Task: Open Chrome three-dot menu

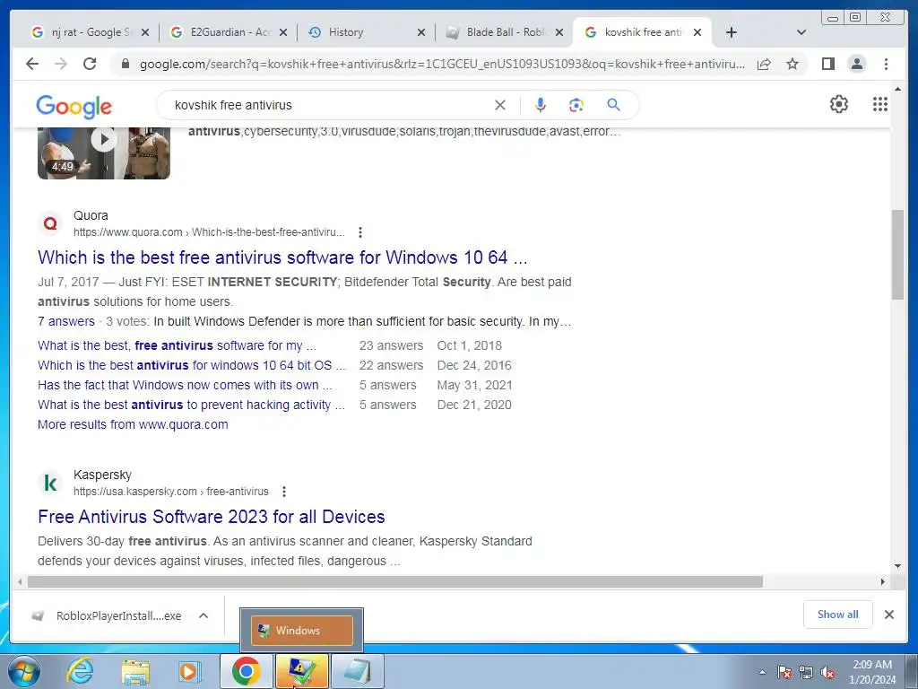Action: click(x=886, y=64)
